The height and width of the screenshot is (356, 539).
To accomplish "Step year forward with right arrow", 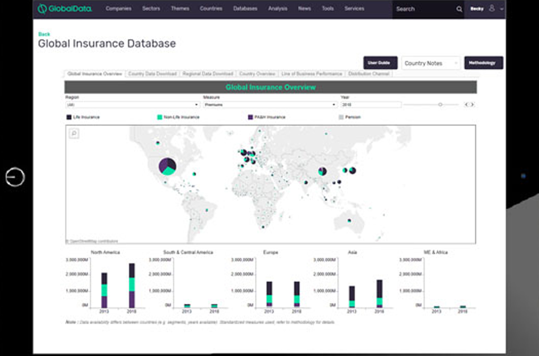I will pos(472,105).
